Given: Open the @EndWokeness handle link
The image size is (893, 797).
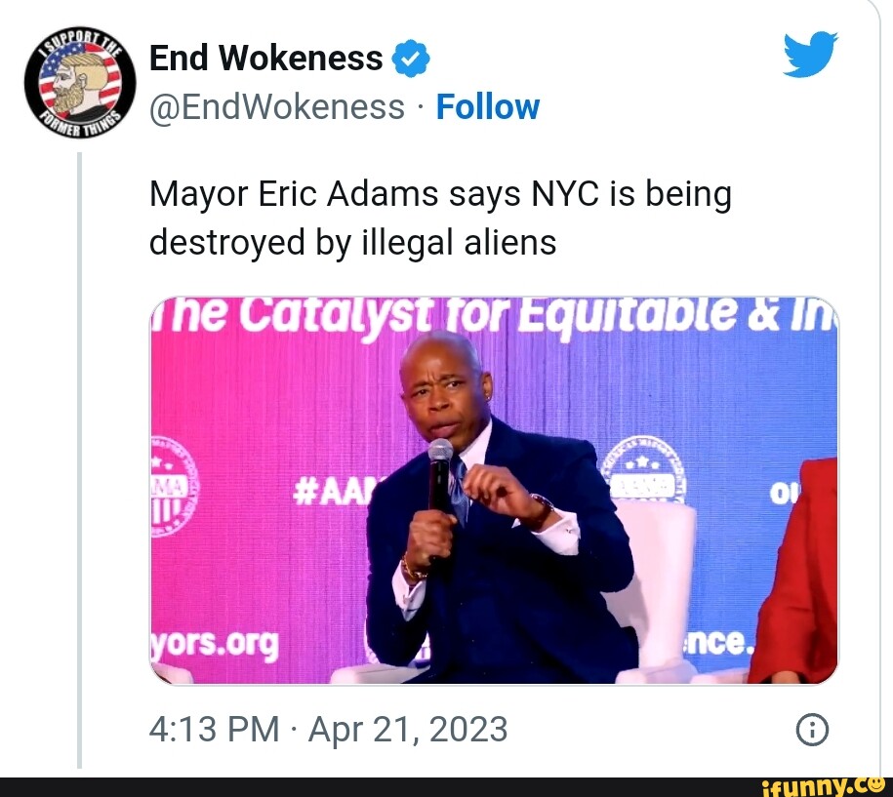Looking at the screenshot, I should (277, 107).
